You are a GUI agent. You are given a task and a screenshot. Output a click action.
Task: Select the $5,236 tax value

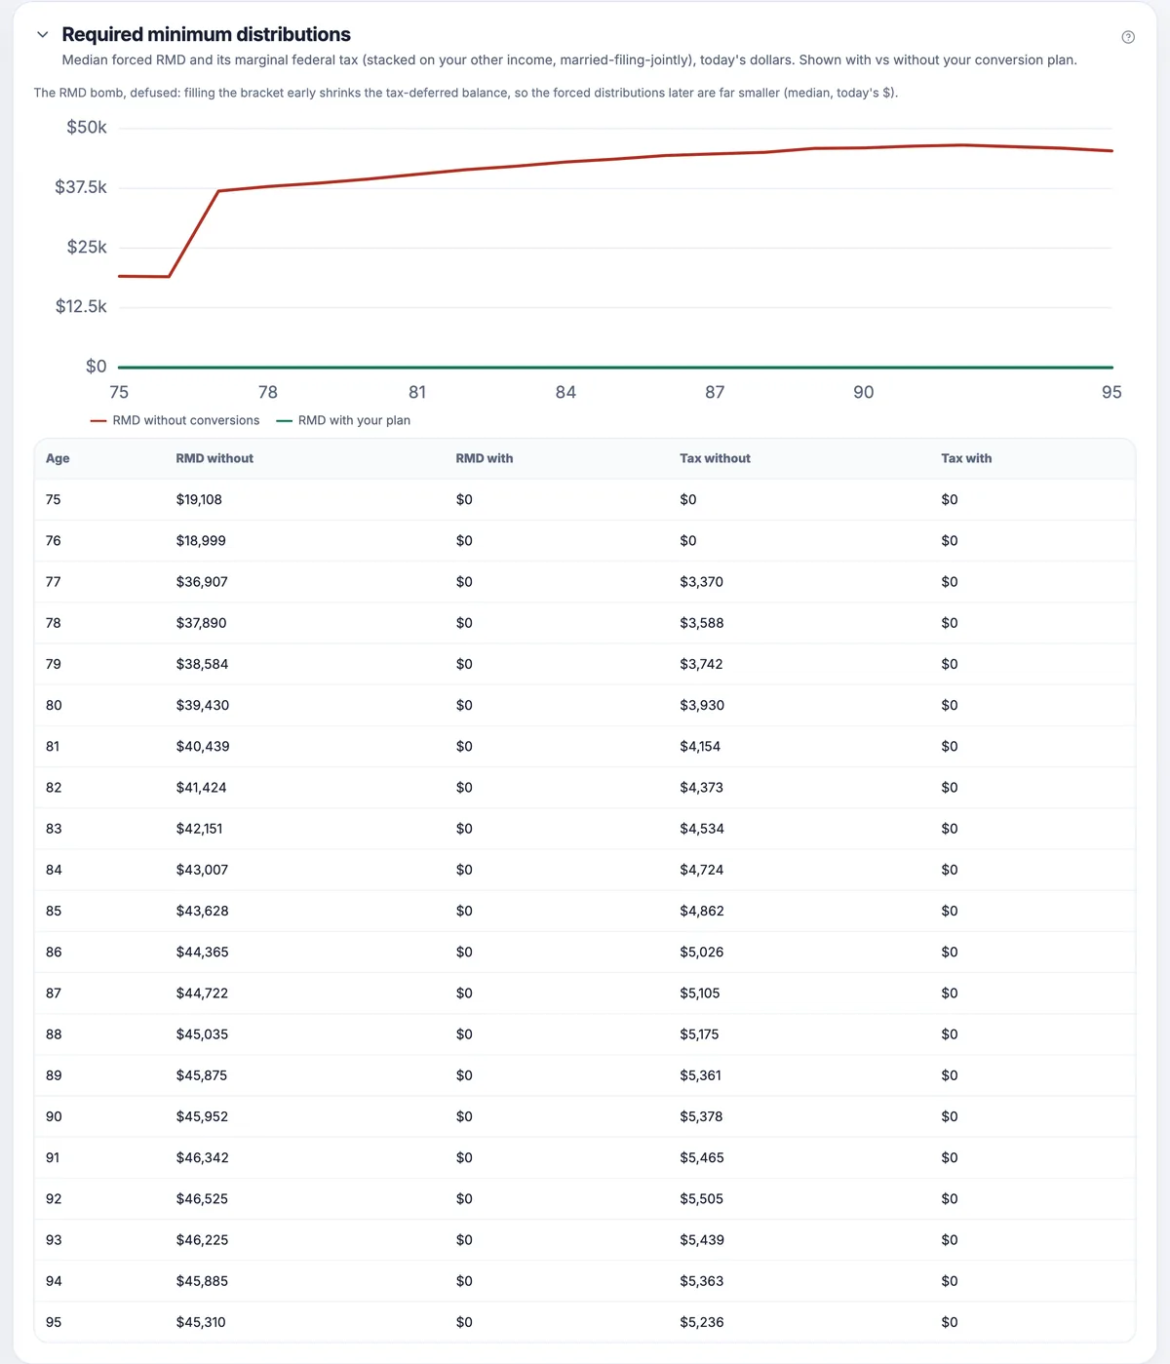point(702,1322)
